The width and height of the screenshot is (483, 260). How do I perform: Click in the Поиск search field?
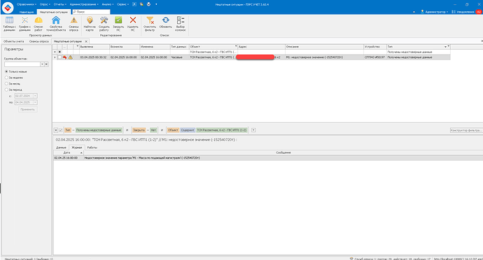tap(91, 12)
